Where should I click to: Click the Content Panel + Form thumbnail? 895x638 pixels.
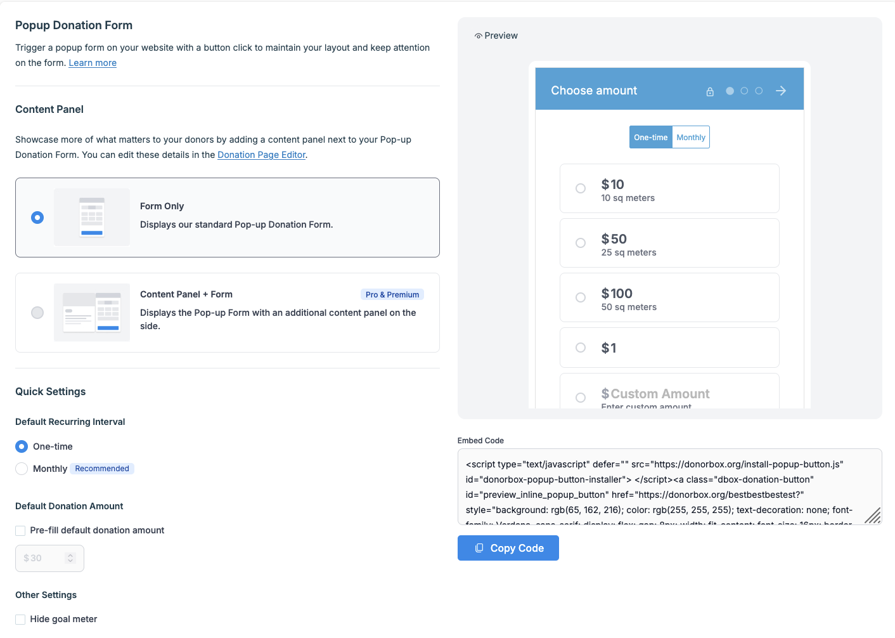tap(92, 313)
